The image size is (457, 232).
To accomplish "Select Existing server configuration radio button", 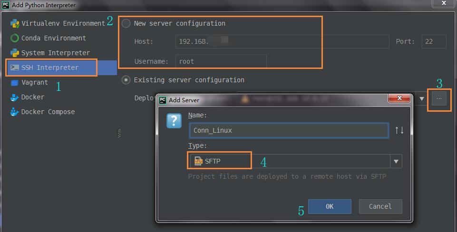I will [x=126, y=80].
